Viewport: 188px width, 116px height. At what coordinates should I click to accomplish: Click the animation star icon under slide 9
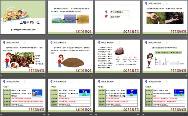1,115
